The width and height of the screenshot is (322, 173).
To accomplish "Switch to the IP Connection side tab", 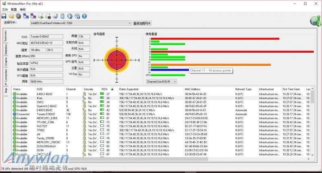I will pyautogui.click(x=6, y=77).
